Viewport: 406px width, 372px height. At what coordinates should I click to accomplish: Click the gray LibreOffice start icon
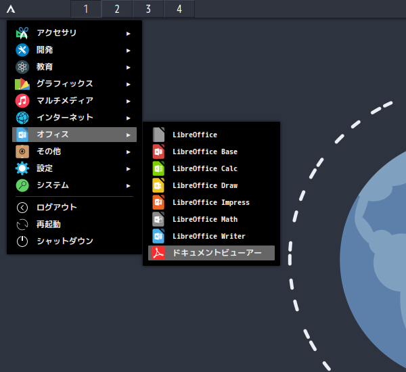pos(158,135)
